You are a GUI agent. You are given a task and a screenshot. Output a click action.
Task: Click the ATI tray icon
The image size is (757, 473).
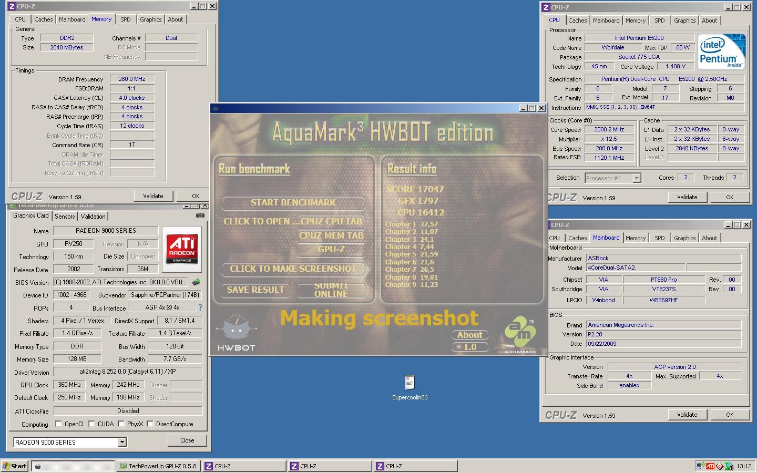coord(710,466)
